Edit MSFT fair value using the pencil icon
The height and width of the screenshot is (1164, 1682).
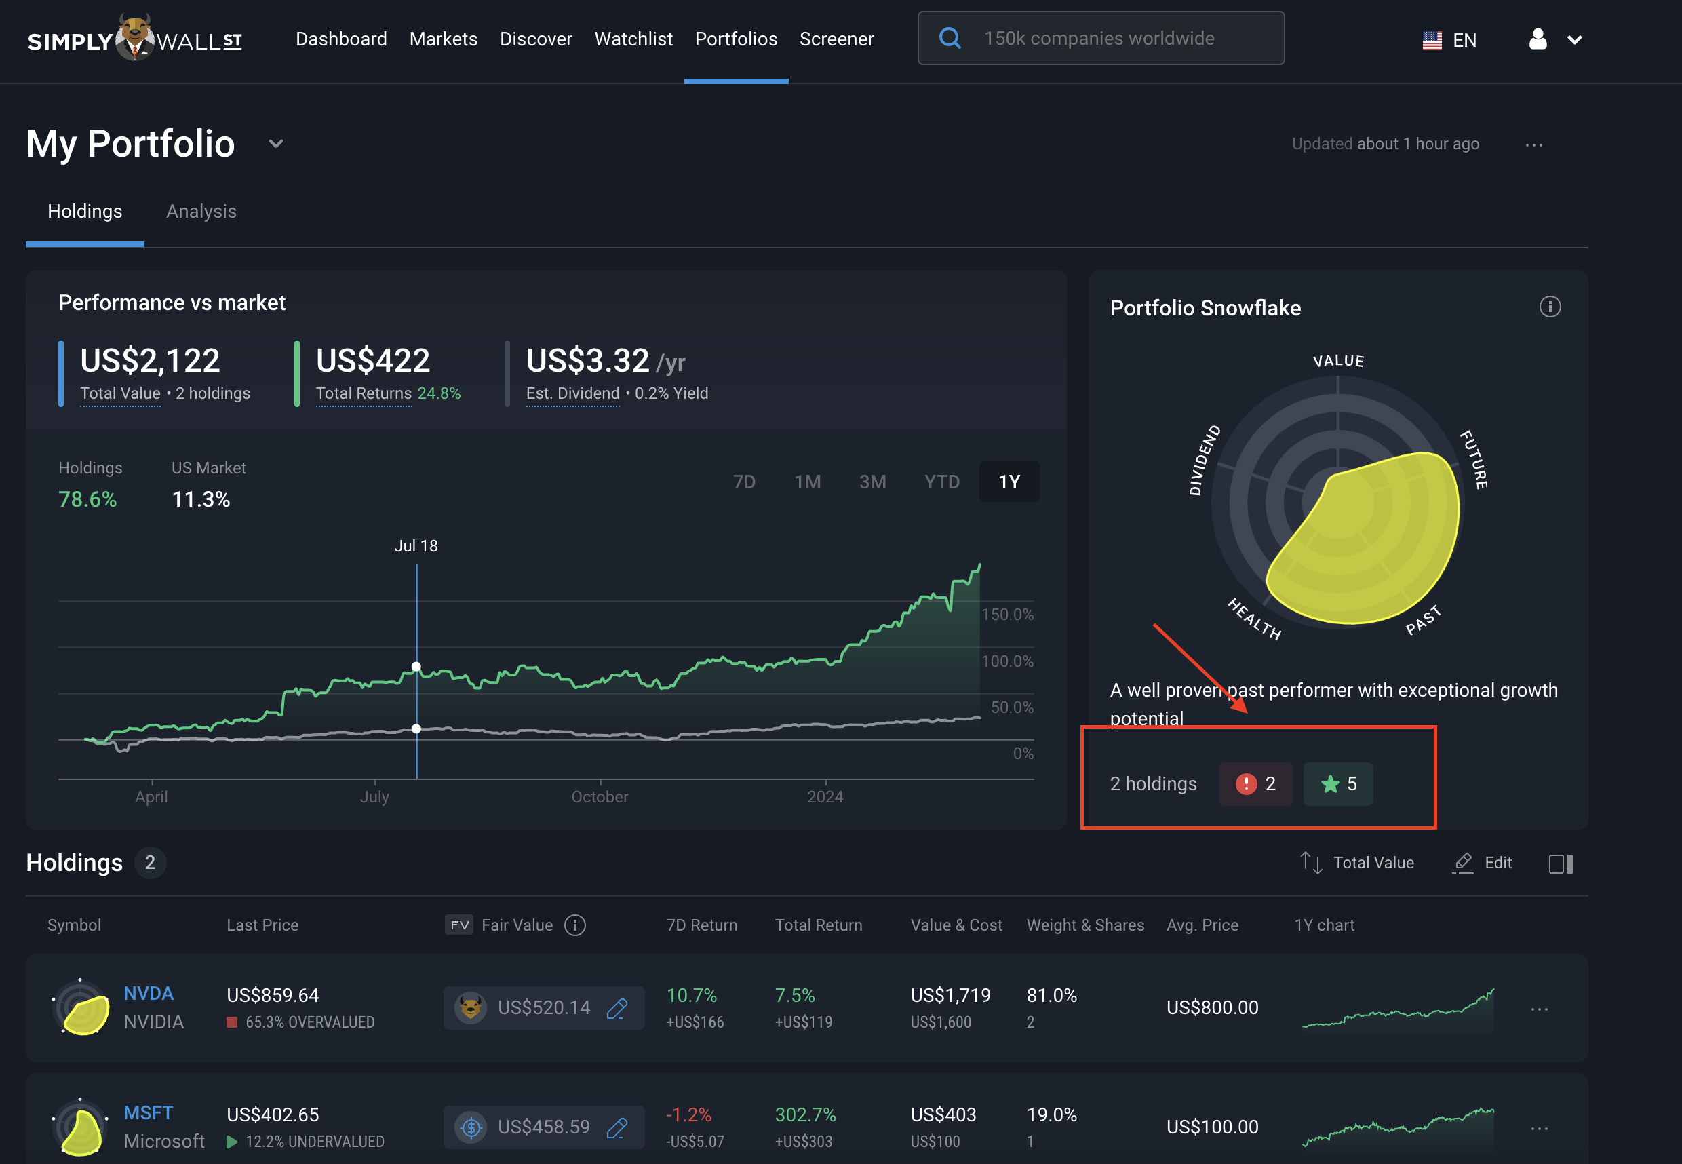pos(618,1127)
